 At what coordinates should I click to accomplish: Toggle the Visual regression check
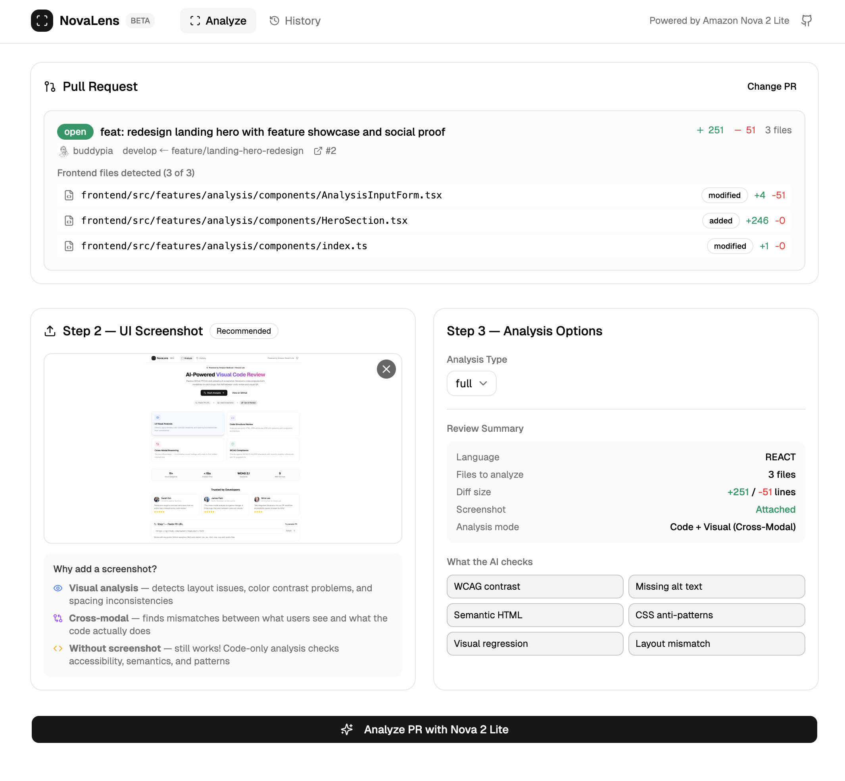pyautogui.click(x=534, y=643)
